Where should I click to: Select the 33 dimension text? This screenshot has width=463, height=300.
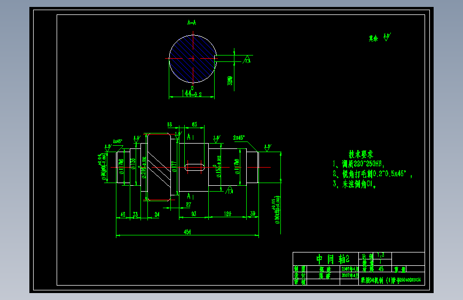click(x=135, y=215)
